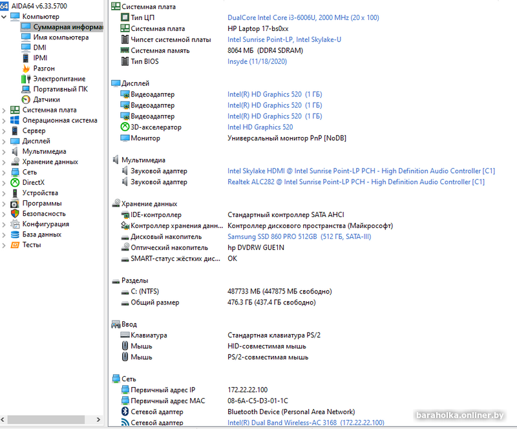Click the Оптический накопитель disc icon

pos(125,247)
